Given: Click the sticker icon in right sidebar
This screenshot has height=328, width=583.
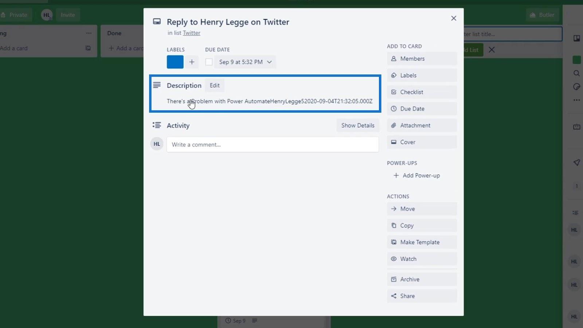Looking at the screenshot, I should 576,87.
